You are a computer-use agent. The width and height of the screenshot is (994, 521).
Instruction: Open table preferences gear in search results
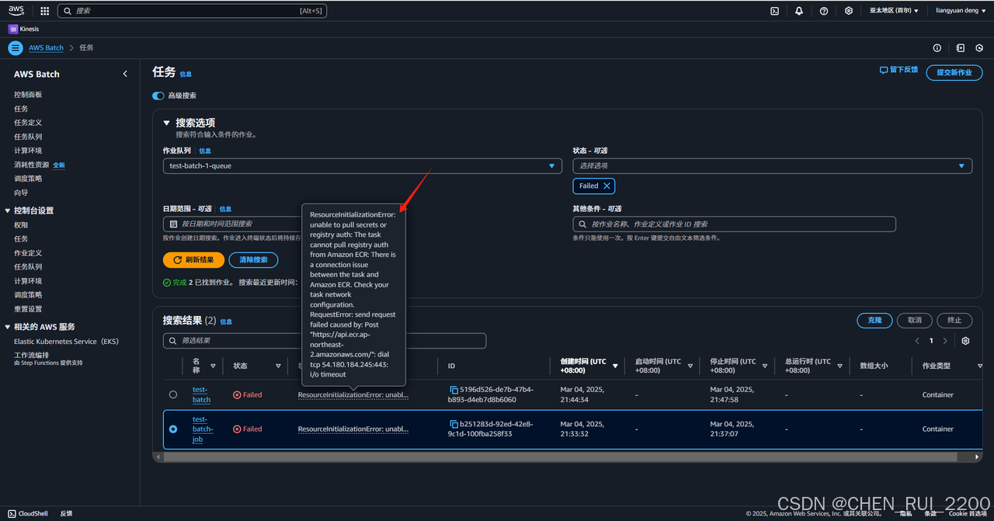tap(965, 341)
